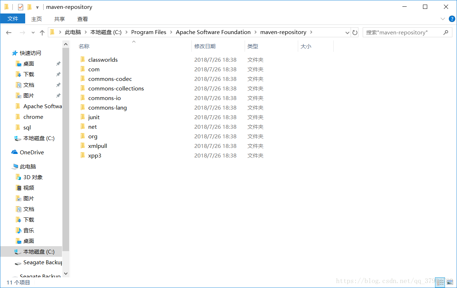The width and height of the screenshot is (457, 288).
Task: Click the Back navigation arrow
Action: tap(9, 32)
